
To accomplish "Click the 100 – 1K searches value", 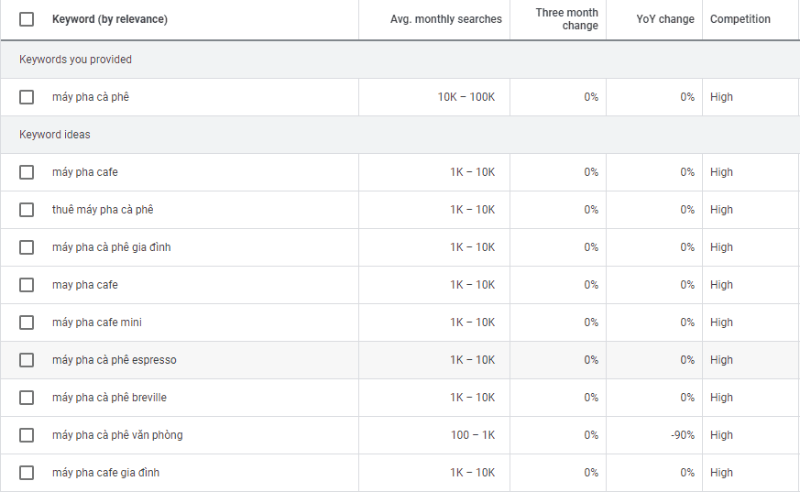I will [x=472, y=435].
